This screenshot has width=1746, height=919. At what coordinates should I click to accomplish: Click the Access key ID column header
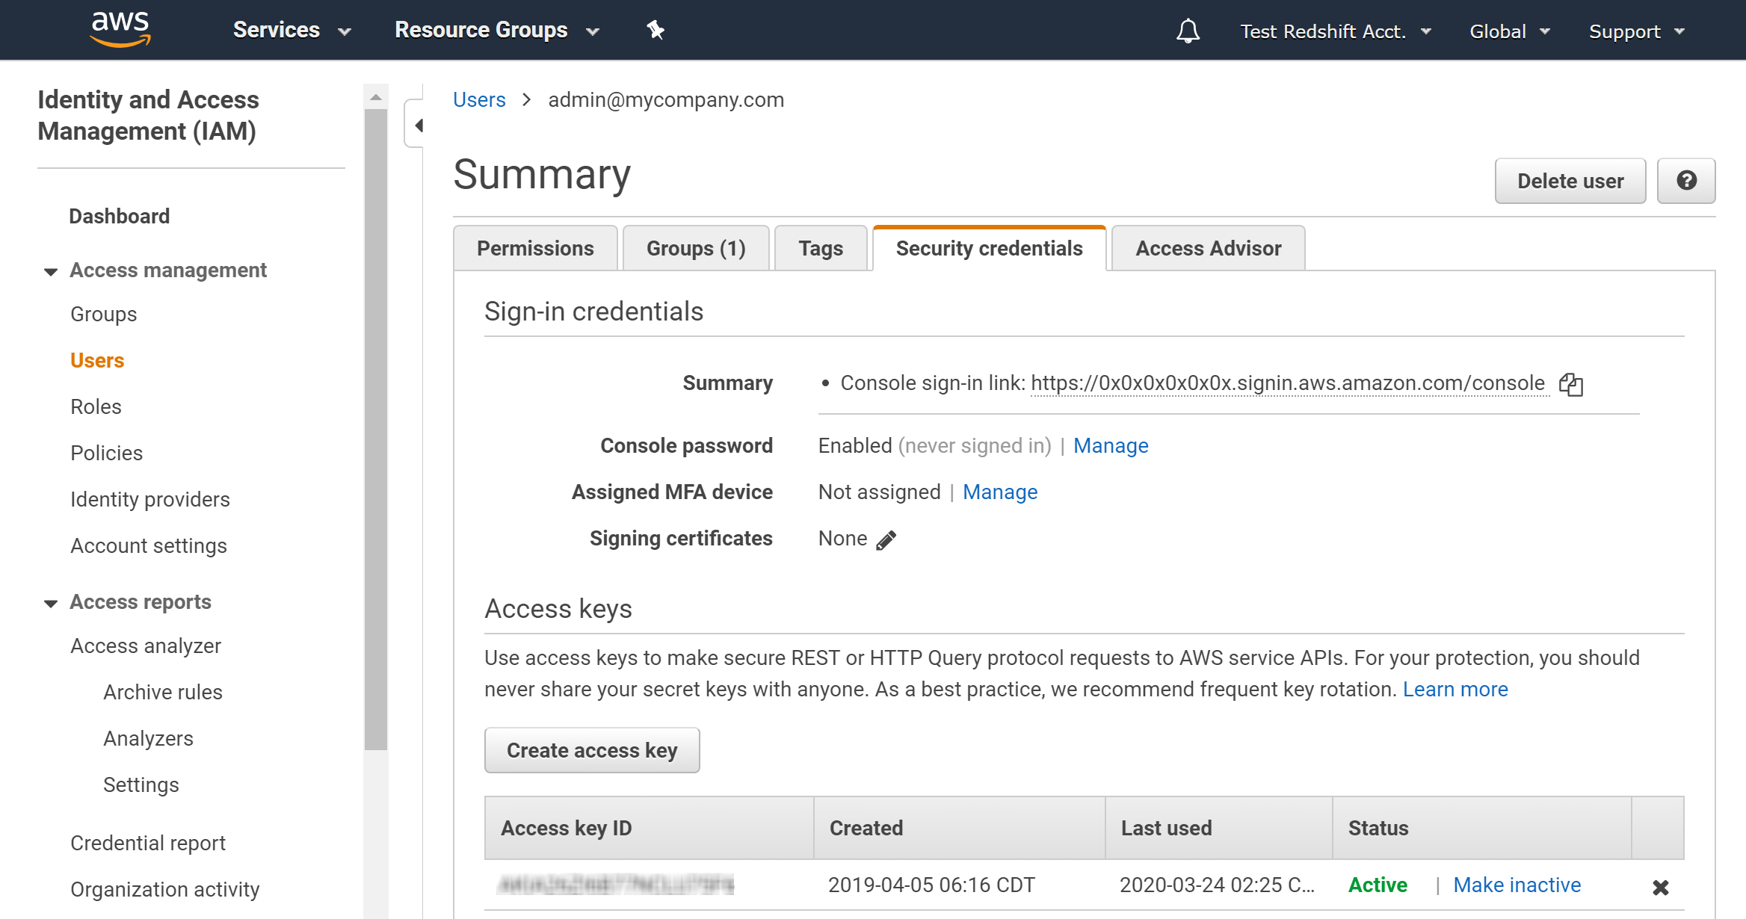(649, 828)
